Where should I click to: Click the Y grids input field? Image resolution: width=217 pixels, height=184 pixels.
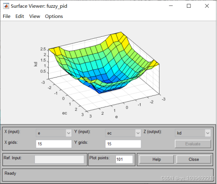(x=123, y=144)
